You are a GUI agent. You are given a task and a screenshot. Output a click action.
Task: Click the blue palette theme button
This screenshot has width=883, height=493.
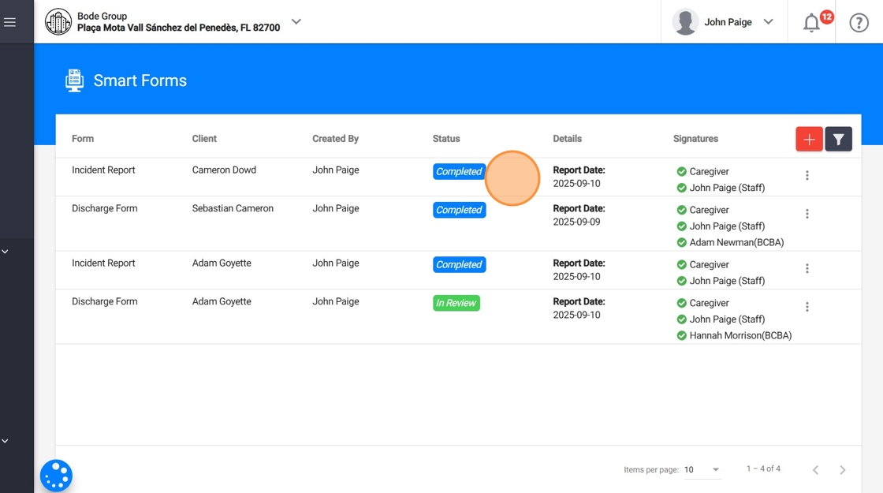coord(56,476)
